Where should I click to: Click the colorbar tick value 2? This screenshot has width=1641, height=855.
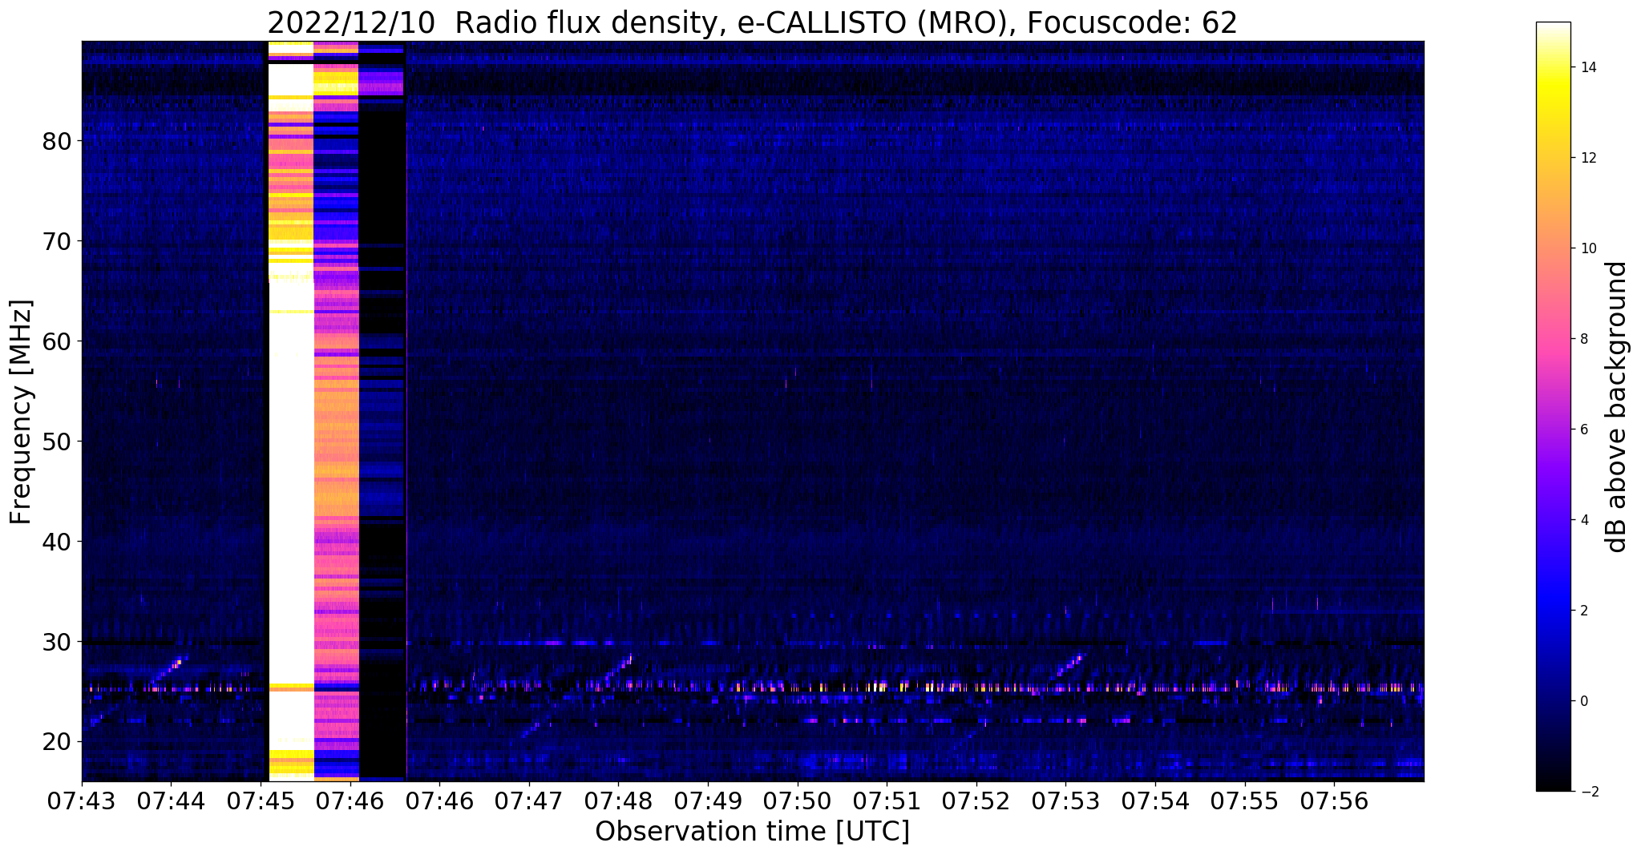click(1583, 611)
